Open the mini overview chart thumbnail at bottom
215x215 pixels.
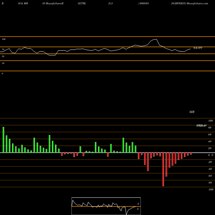106,206
